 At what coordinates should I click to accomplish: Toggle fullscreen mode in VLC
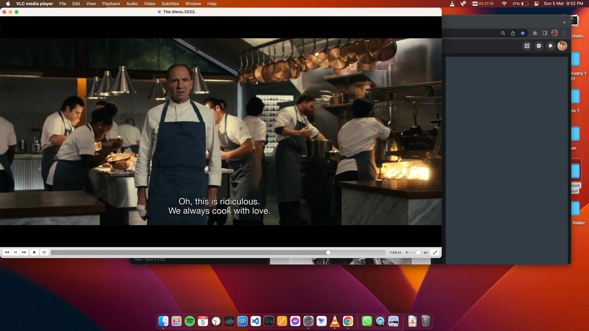click(435, 252)
